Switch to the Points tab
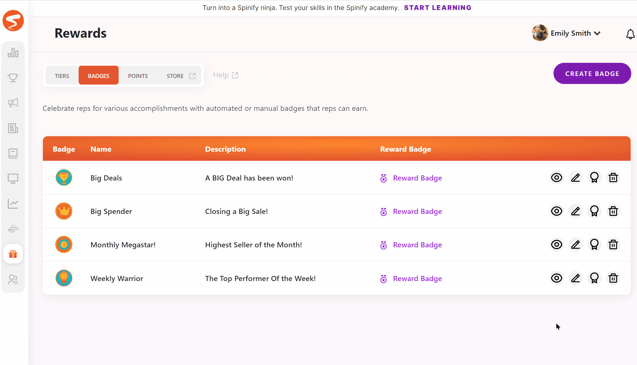This screenshot has width=637, height=365. (138, 76)
